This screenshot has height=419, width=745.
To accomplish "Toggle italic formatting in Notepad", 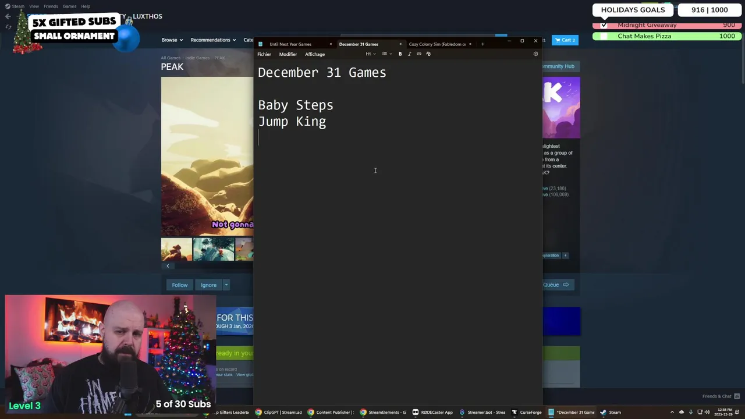I will click(409, 54).
